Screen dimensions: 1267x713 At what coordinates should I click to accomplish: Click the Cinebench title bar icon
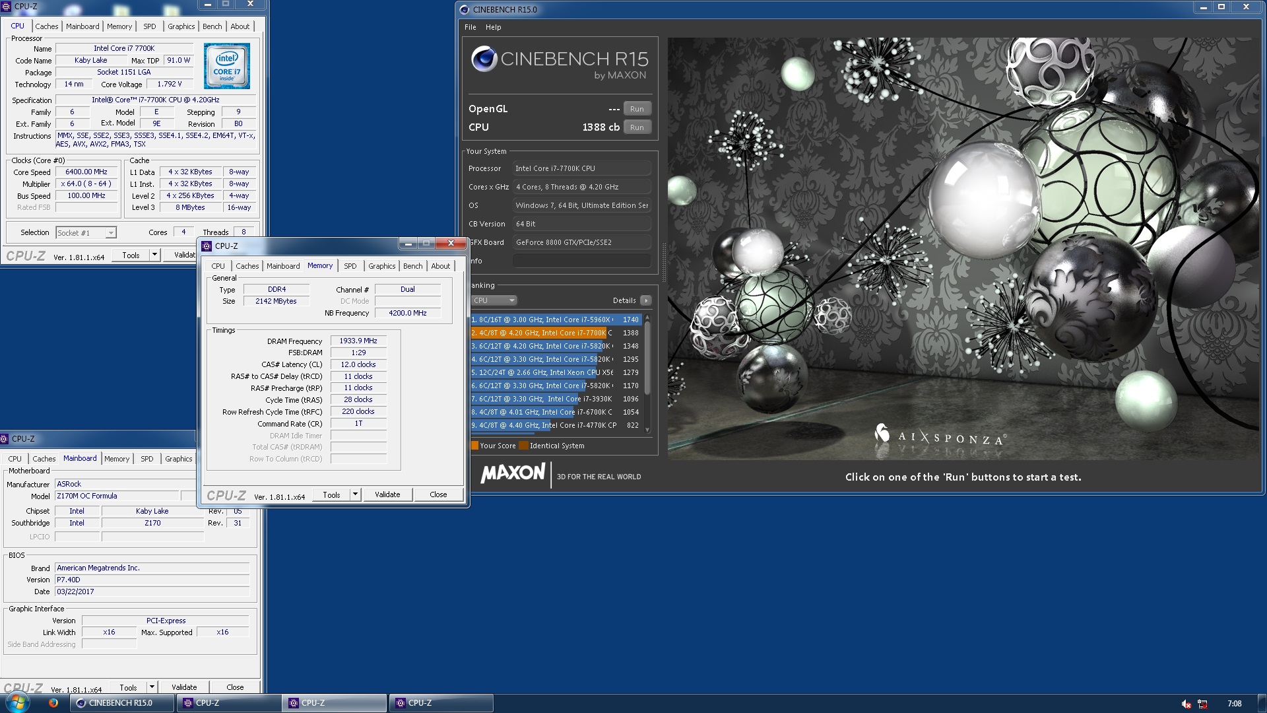tap(464, 9)
